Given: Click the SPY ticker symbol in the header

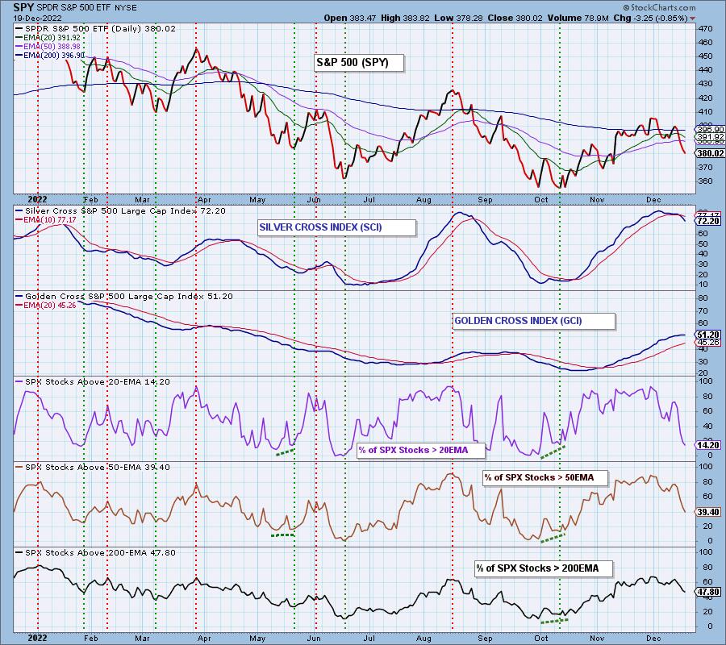Looking at the screenshot, I should 23,7.
